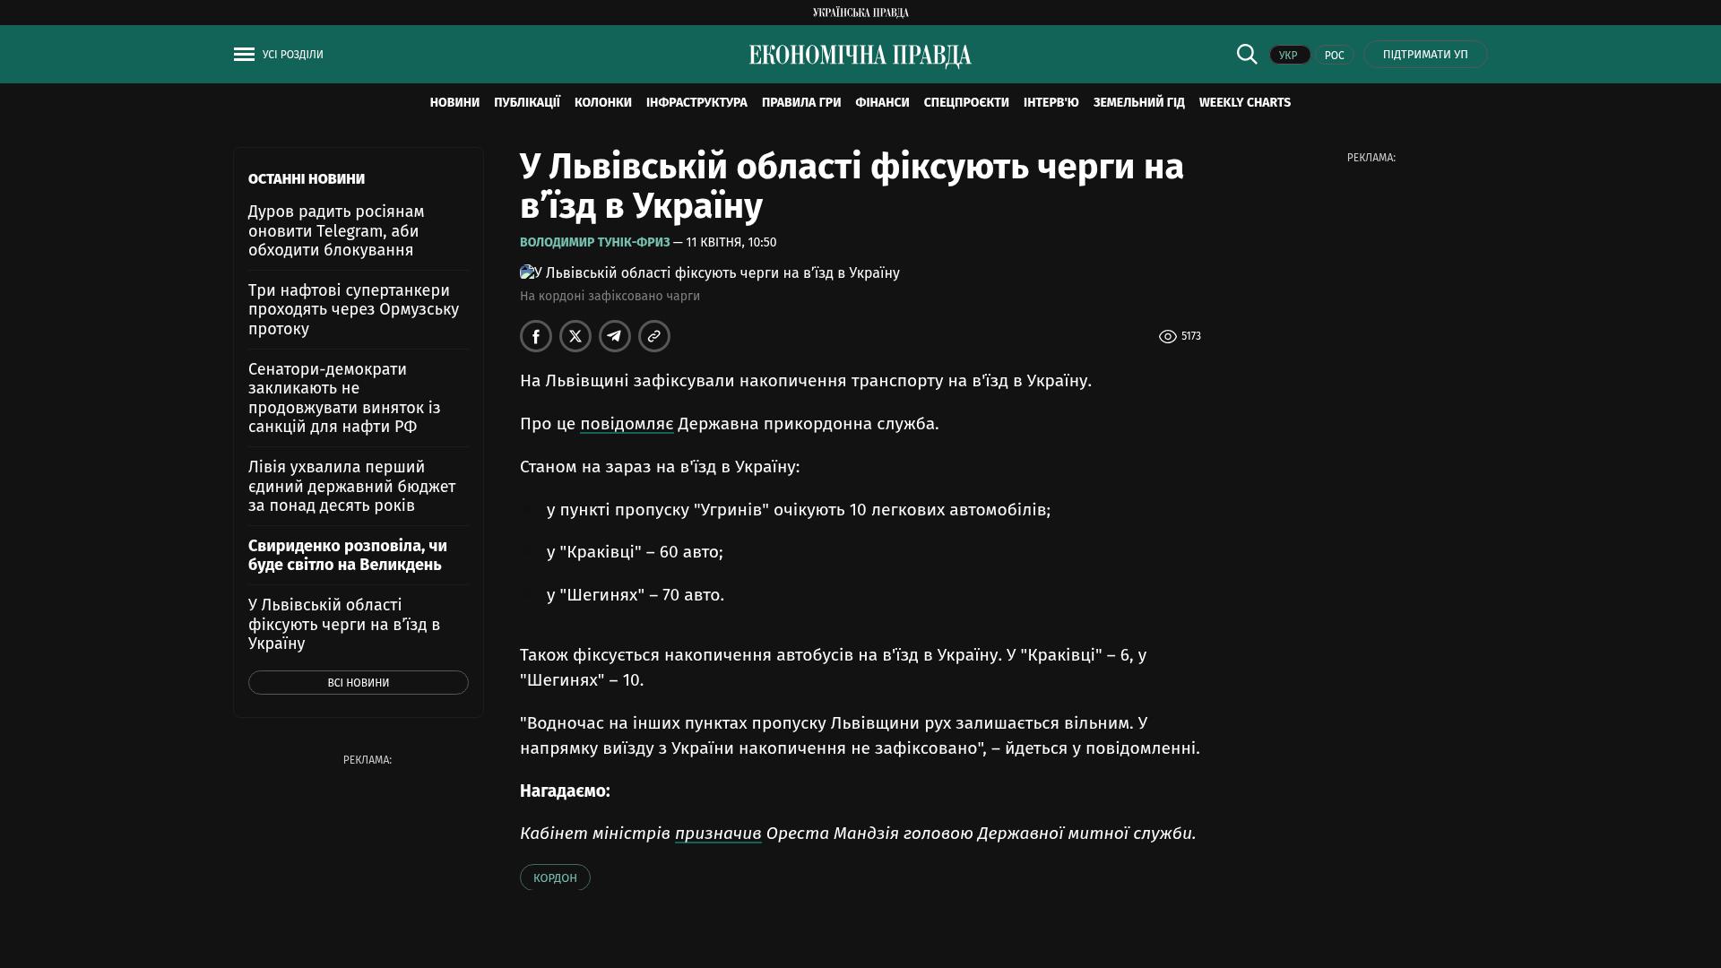Screen dimensions: 1721x968
Task: Follow the призначив link
Action: pos(718,834)
